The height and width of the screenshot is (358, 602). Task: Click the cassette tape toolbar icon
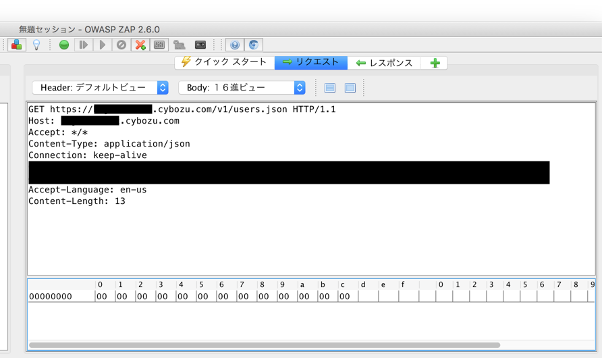[x=200, y=45]
